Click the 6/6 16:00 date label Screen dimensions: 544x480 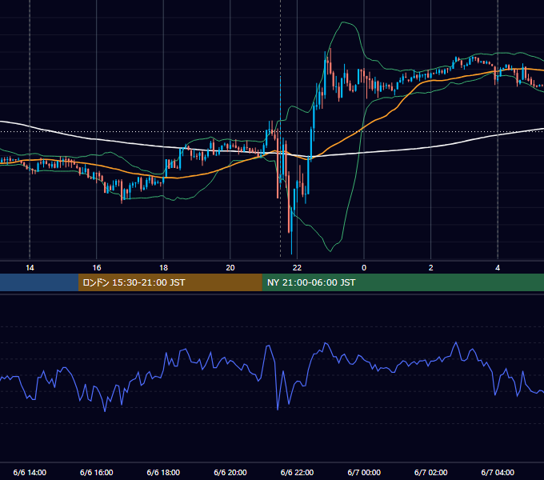[97, 472]
